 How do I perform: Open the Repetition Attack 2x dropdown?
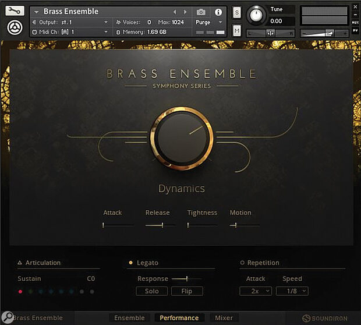(x=256, y=291)
